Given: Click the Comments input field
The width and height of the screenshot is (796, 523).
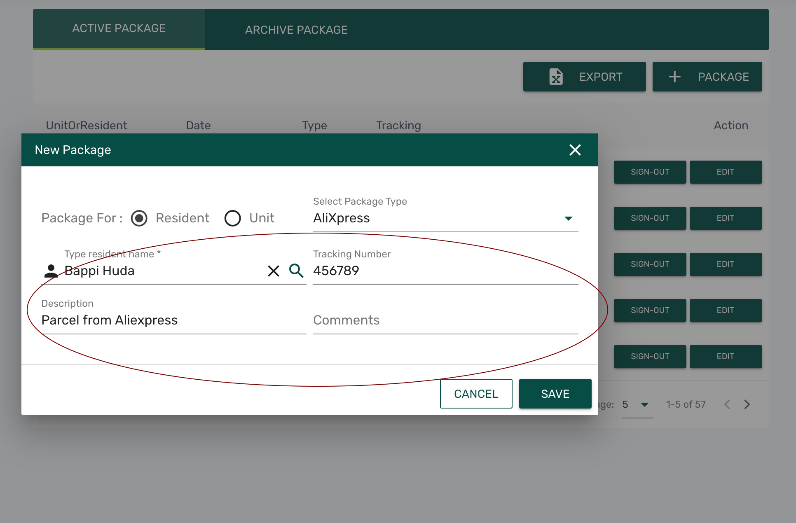Looking at the screenshot, I should pos(445,320).
